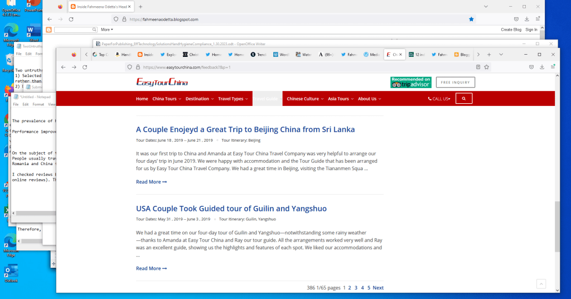The image size is (571, 299).
Task: Open the Asia Tours dropdown
Action: (x=340, y=99)
